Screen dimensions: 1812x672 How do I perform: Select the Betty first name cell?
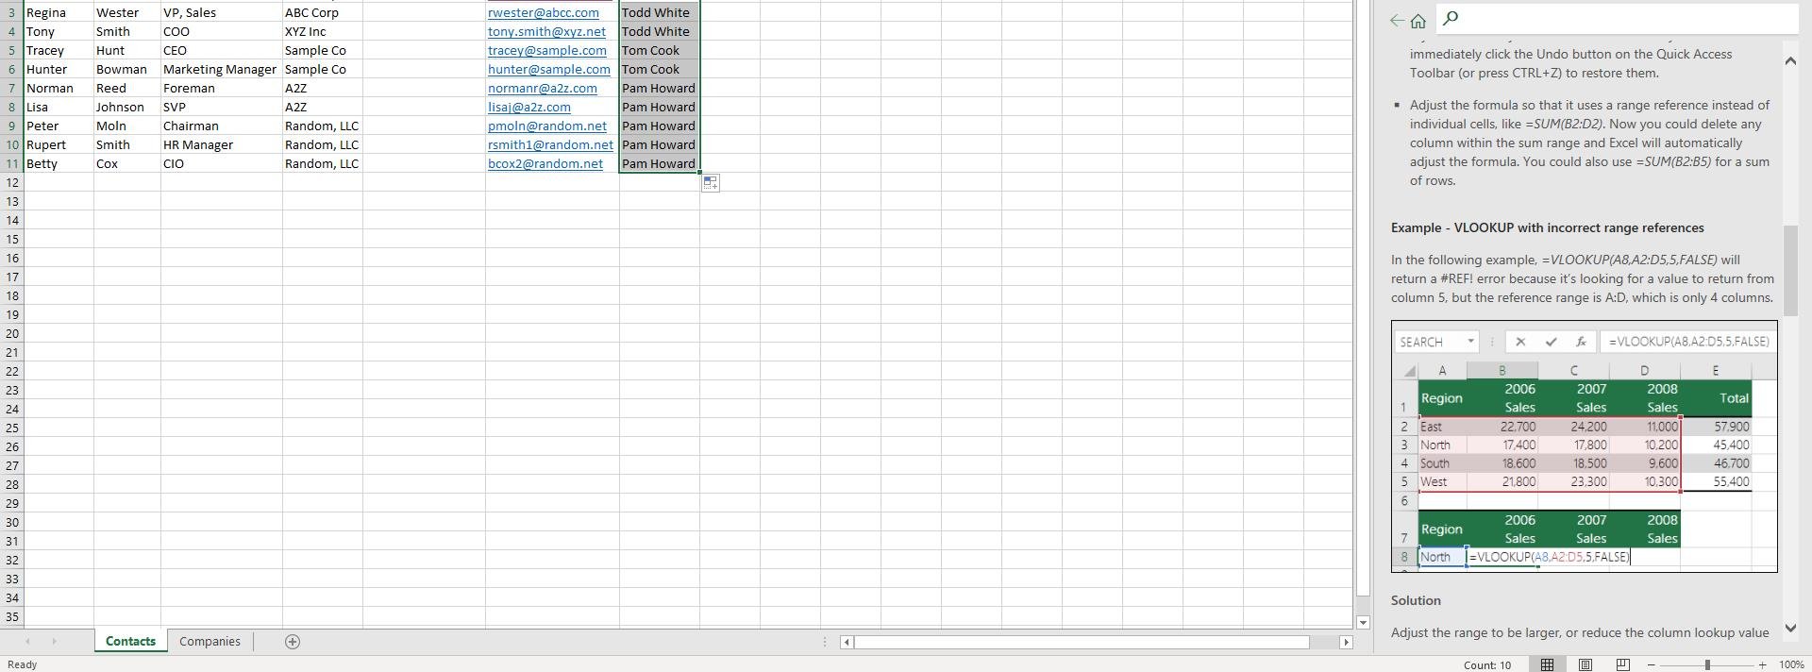59,163
